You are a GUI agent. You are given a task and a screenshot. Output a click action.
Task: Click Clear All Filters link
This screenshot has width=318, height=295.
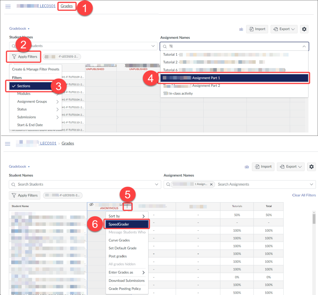(x=304, y=195)
